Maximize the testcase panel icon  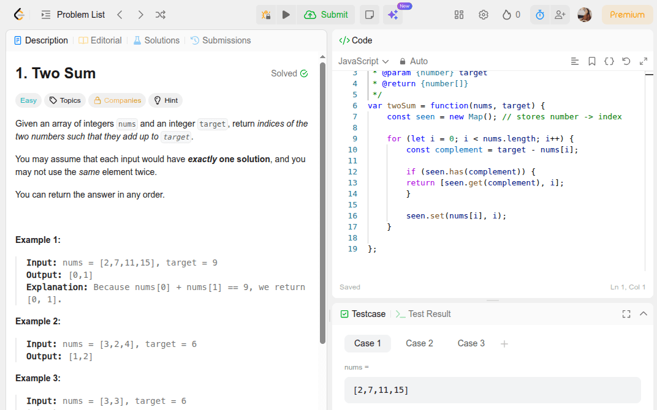626,314
